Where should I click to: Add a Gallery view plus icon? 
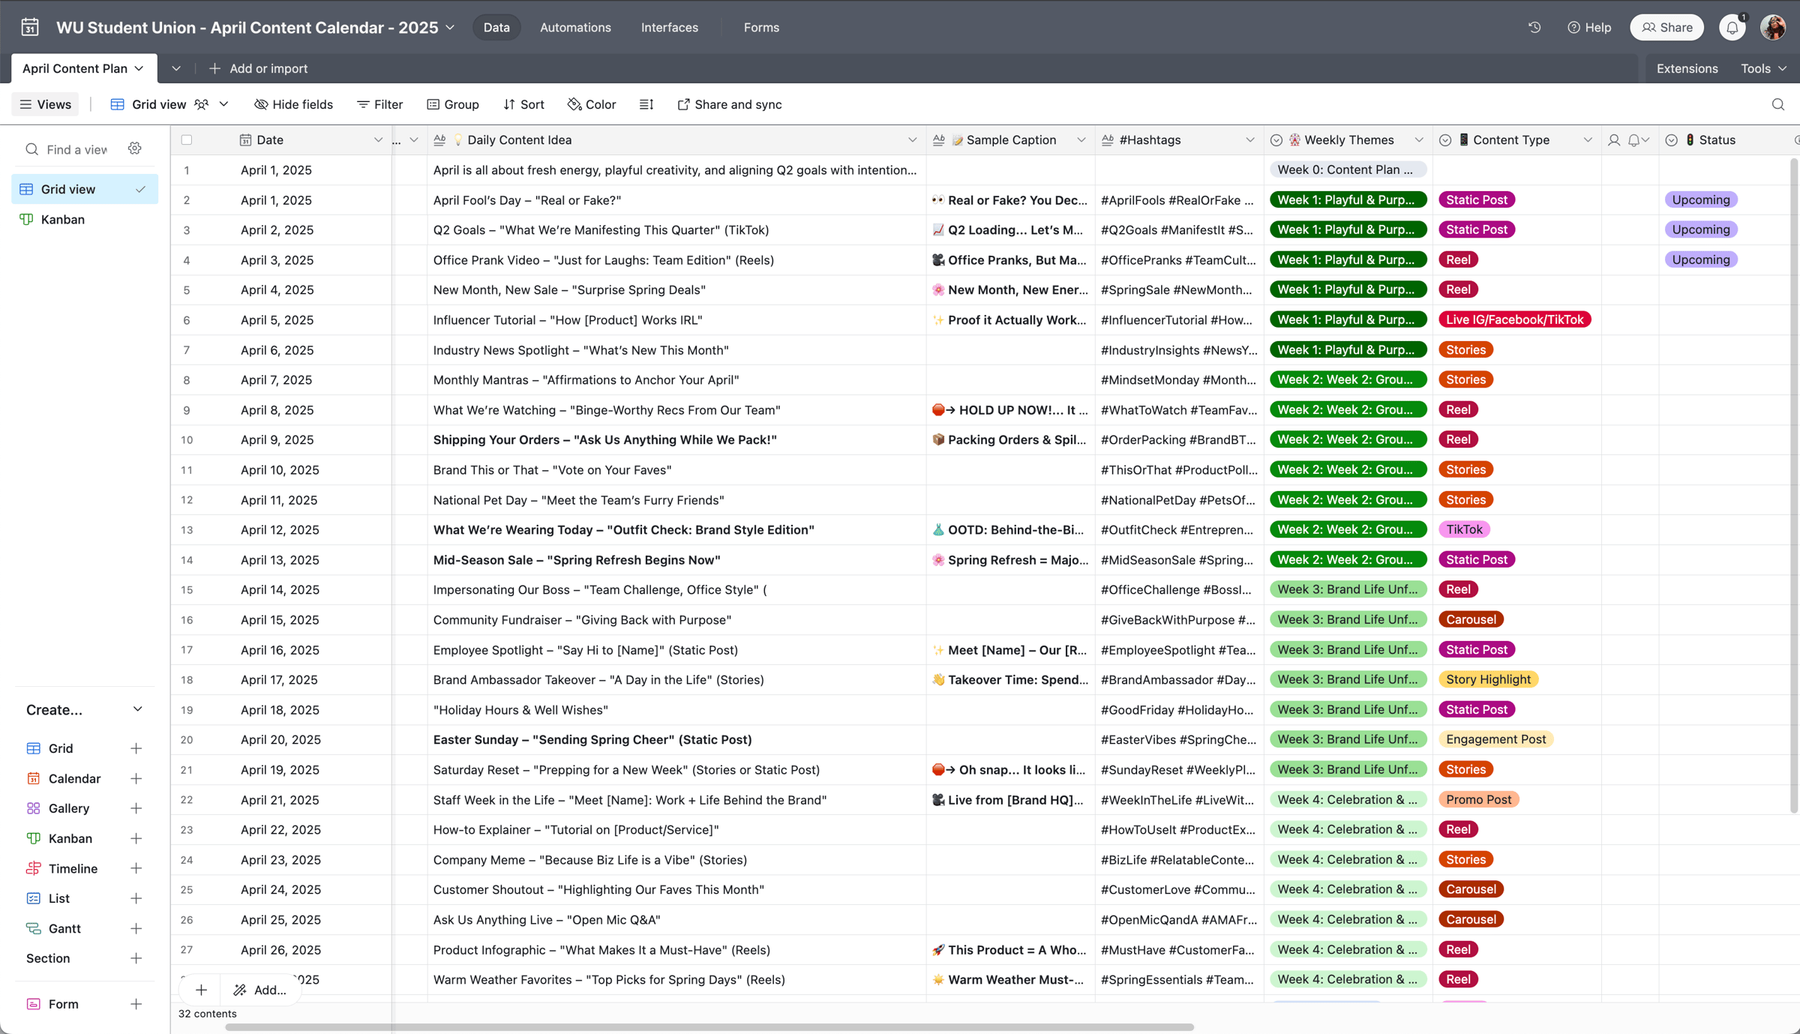pos(136,808)
